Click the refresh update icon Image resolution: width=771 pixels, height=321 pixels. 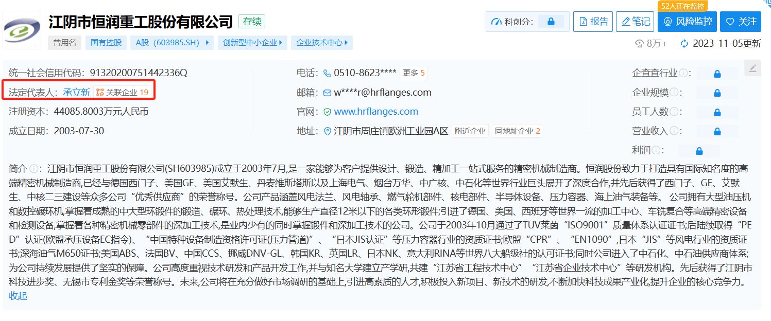pyautogui.click(x=684, y=44)
